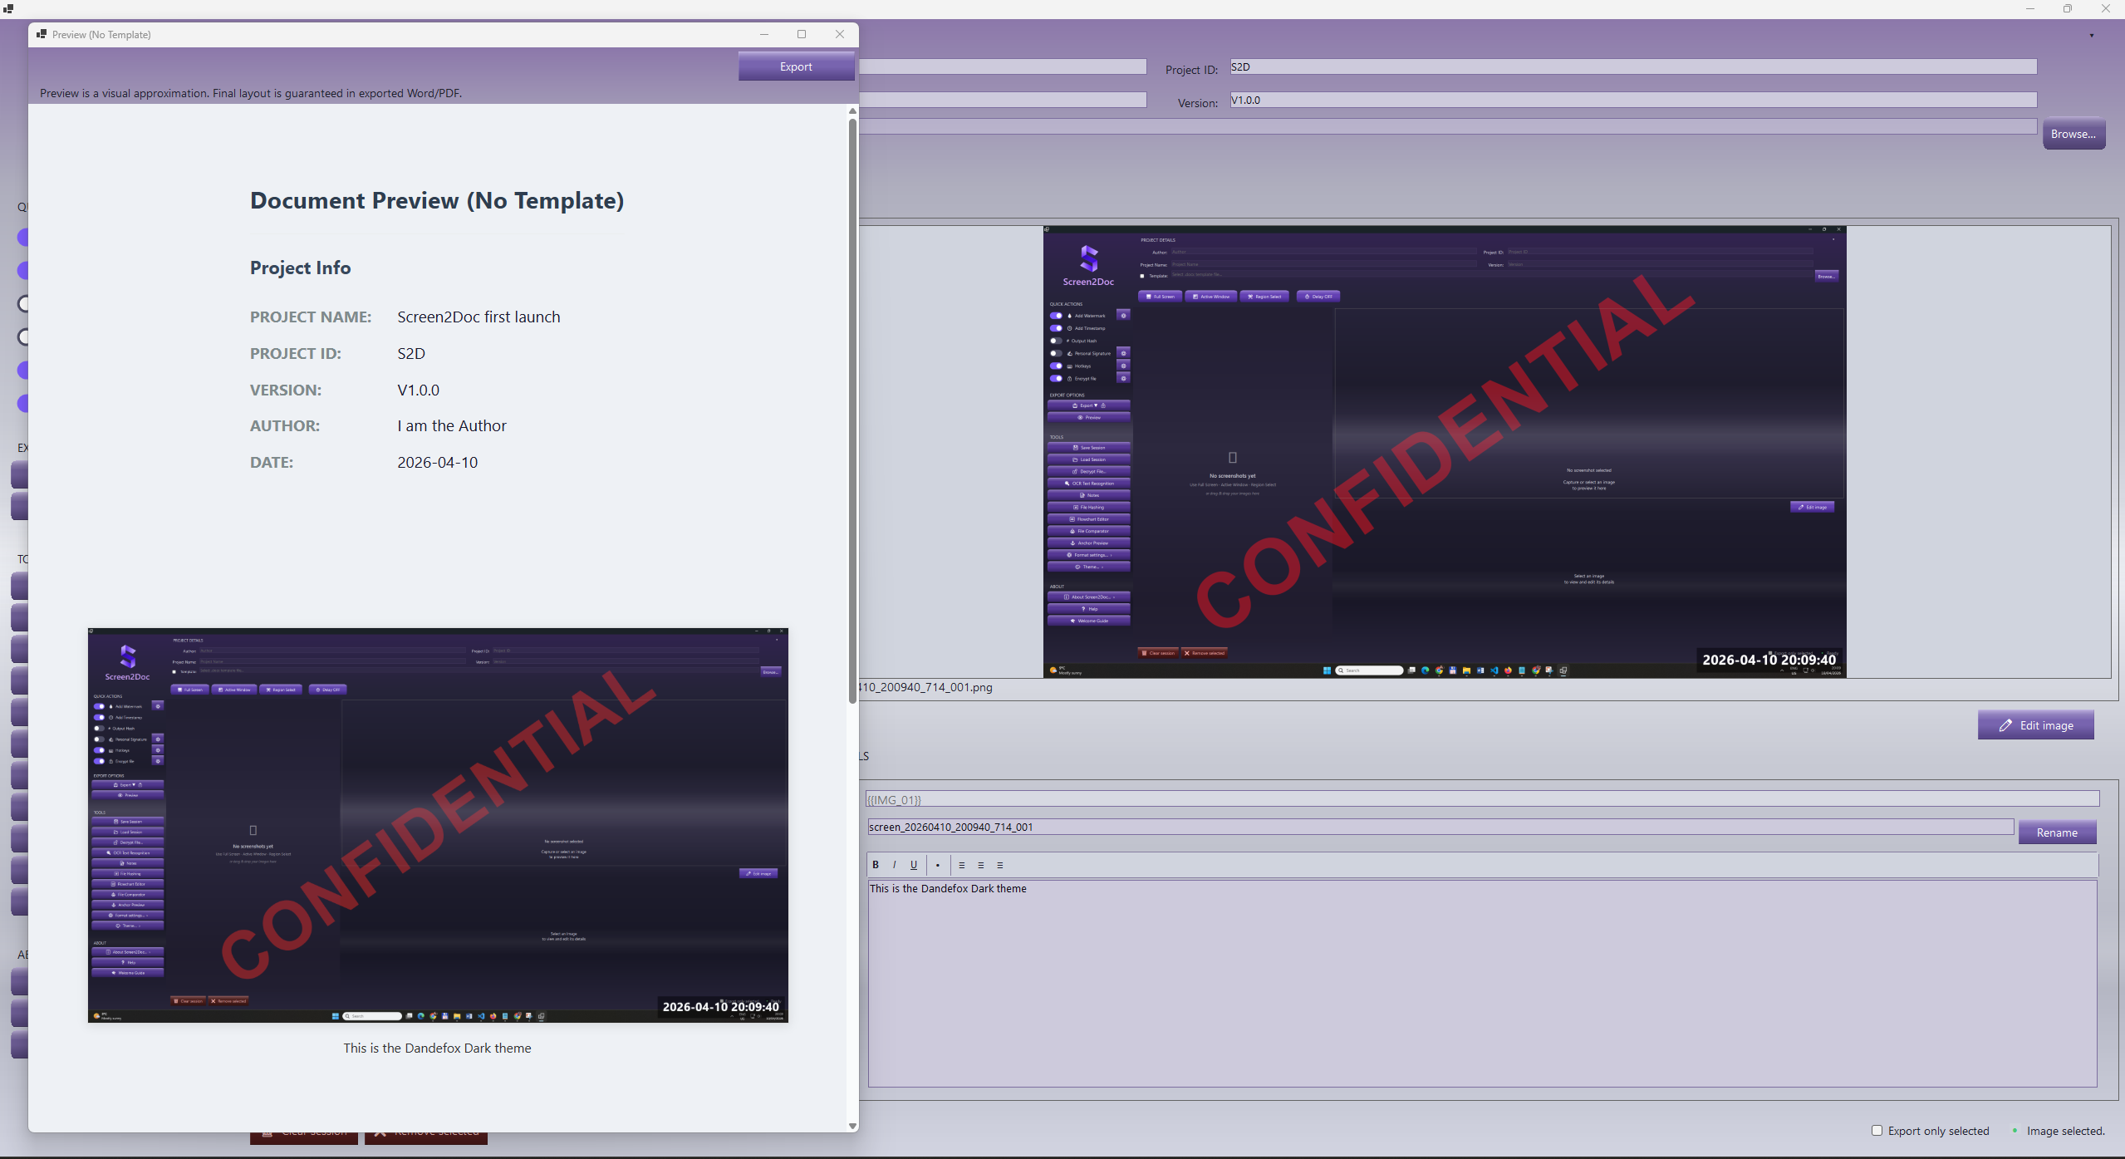Click the pencil Edit image button
This screenshot has width=2125, height=1159.
click(x=2035, y=725)
